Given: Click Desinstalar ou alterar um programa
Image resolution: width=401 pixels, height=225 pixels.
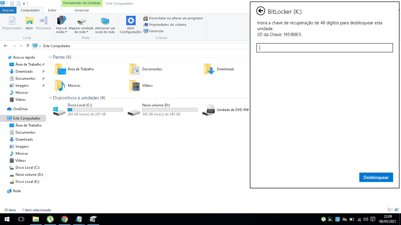Looking at the screenshot, I should 173,18.
